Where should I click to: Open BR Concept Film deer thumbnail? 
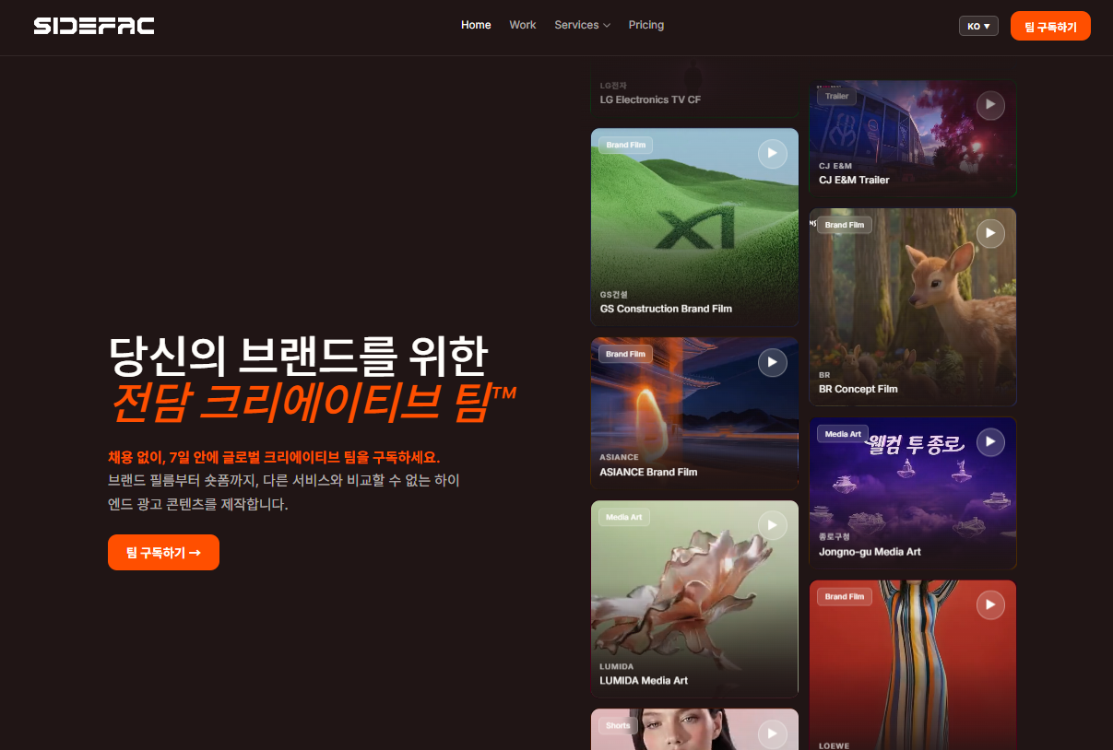913,307
